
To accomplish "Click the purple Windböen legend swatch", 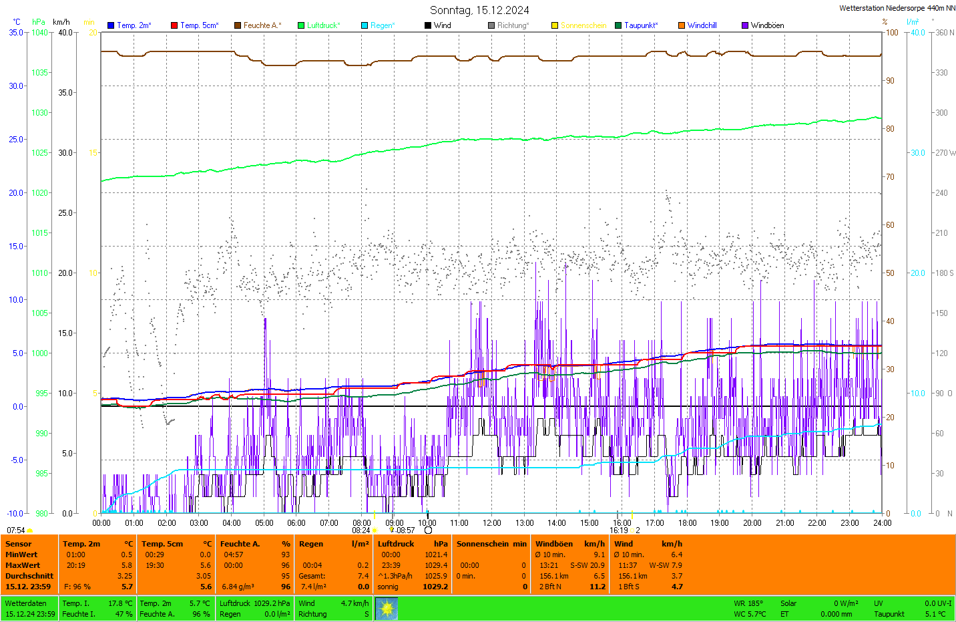I will (745, 25).
